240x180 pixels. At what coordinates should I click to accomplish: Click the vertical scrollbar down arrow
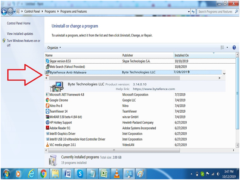pos(237,145)
